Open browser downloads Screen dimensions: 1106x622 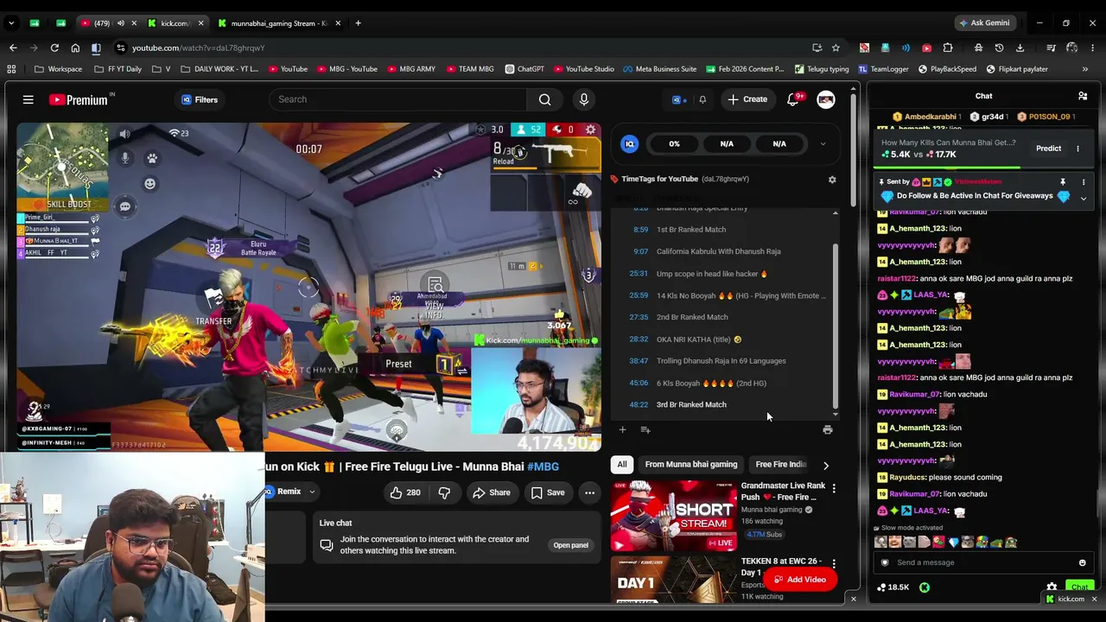coord(1020,48)
